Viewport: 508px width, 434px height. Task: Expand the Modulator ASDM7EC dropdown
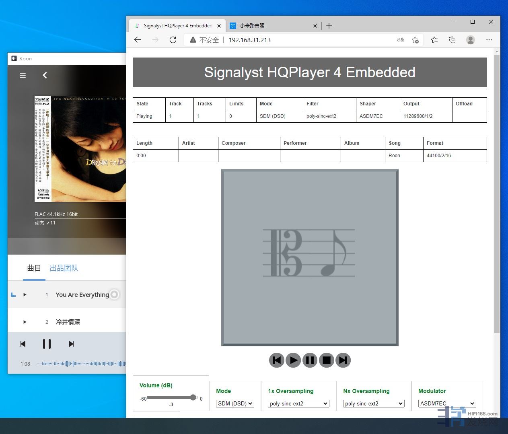coord(447,403)
